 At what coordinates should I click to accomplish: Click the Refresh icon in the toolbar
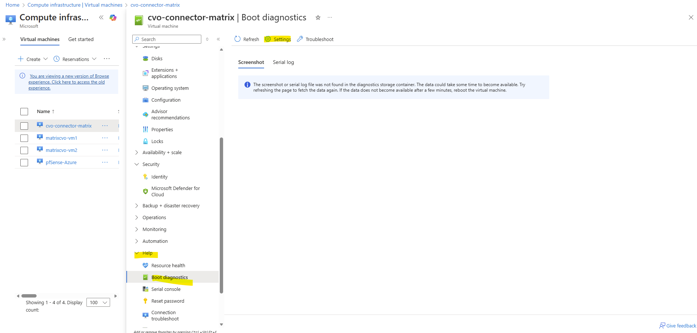click(x=238, y=39)
